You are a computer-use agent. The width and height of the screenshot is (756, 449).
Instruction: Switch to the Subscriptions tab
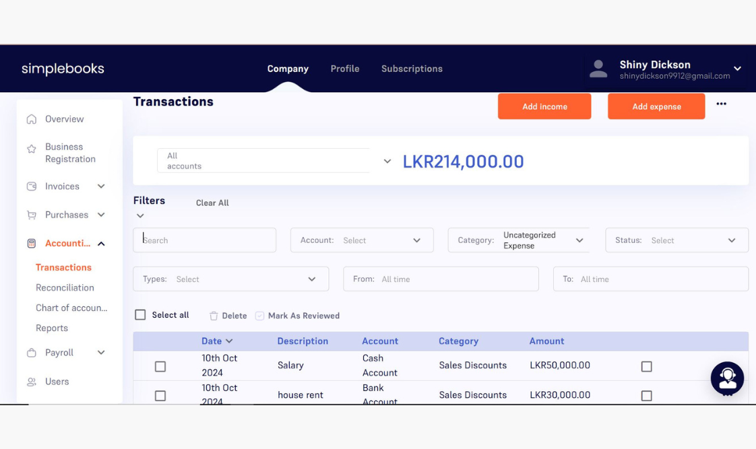pyautogui.click(x=412, y=69)
